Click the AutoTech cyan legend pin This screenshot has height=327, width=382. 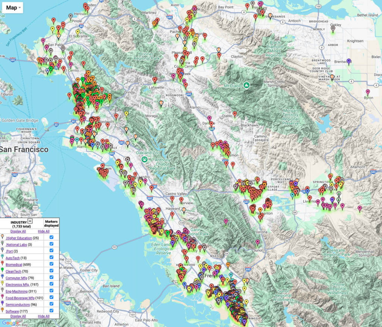pos(3,257)
